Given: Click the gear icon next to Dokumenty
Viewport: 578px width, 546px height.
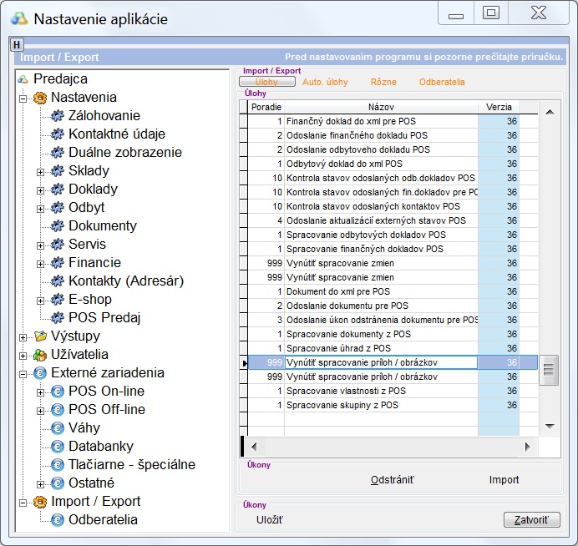Looking at the screenshot, I should pyautogui.click(x=57, y=226).
